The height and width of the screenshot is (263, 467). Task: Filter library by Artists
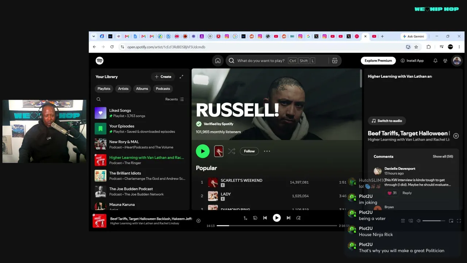[x=123, y=89]
